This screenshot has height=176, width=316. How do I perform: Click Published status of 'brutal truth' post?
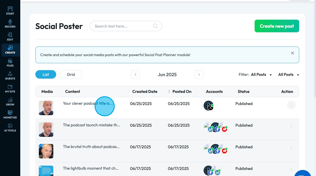point(244,147)
